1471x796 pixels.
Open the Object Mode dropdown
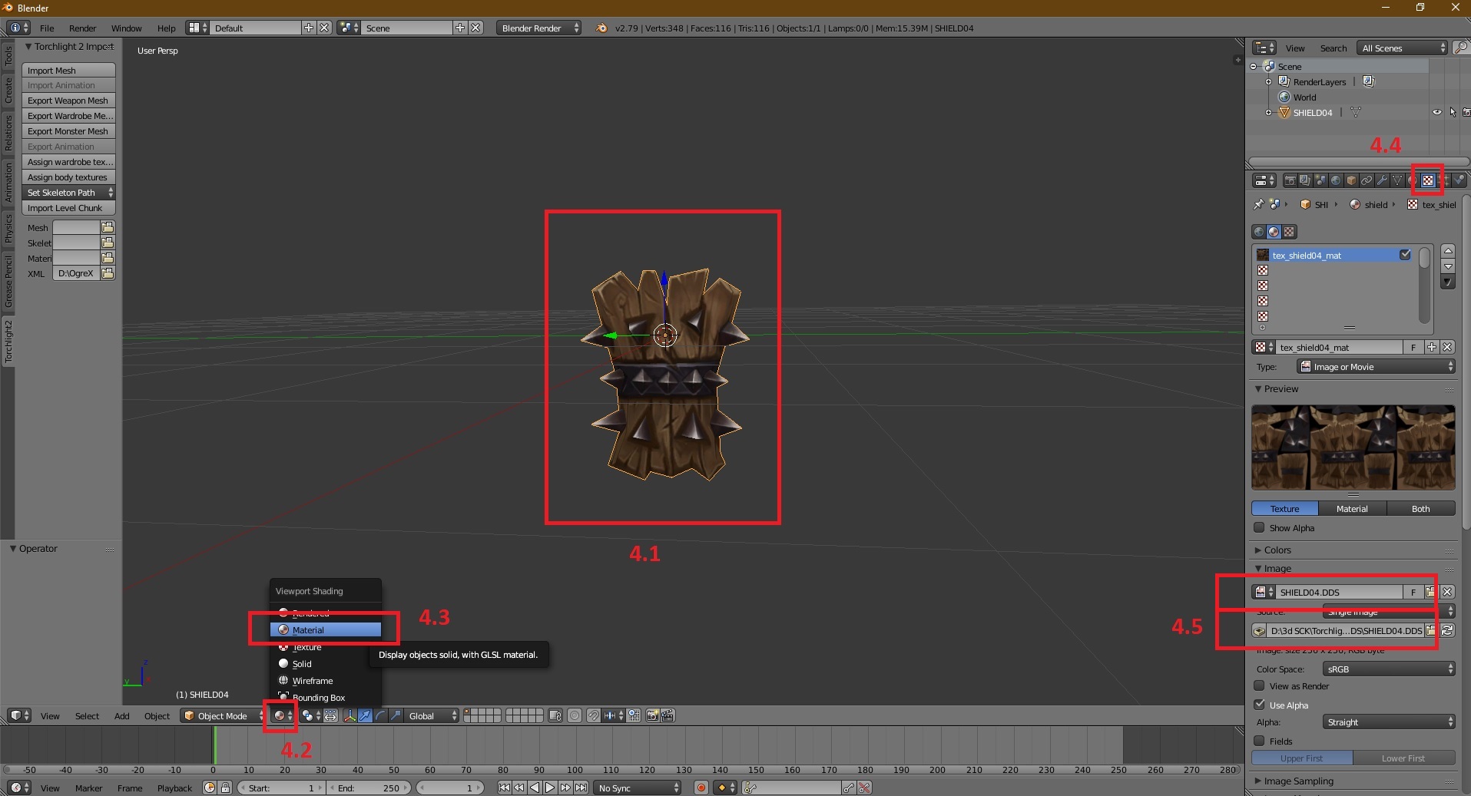(x=222, y=715)
